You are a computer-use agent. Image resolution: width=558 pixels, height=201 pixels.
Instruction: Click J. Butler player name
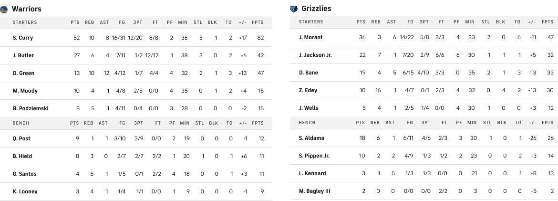[x=23, y=55]
